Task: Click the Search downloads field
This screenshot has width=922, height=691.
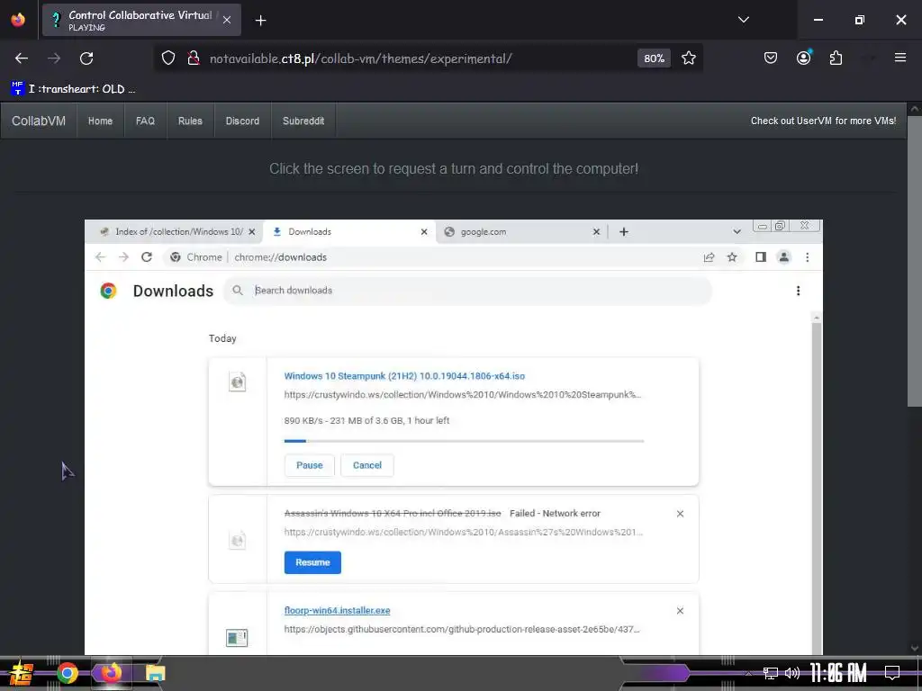Action: click(x=467, y=291)
